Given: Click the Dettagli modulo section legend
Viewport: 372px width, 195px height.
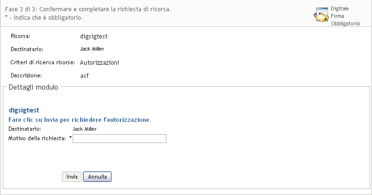Looking at the screenshot, I should (x=33, y=87).
